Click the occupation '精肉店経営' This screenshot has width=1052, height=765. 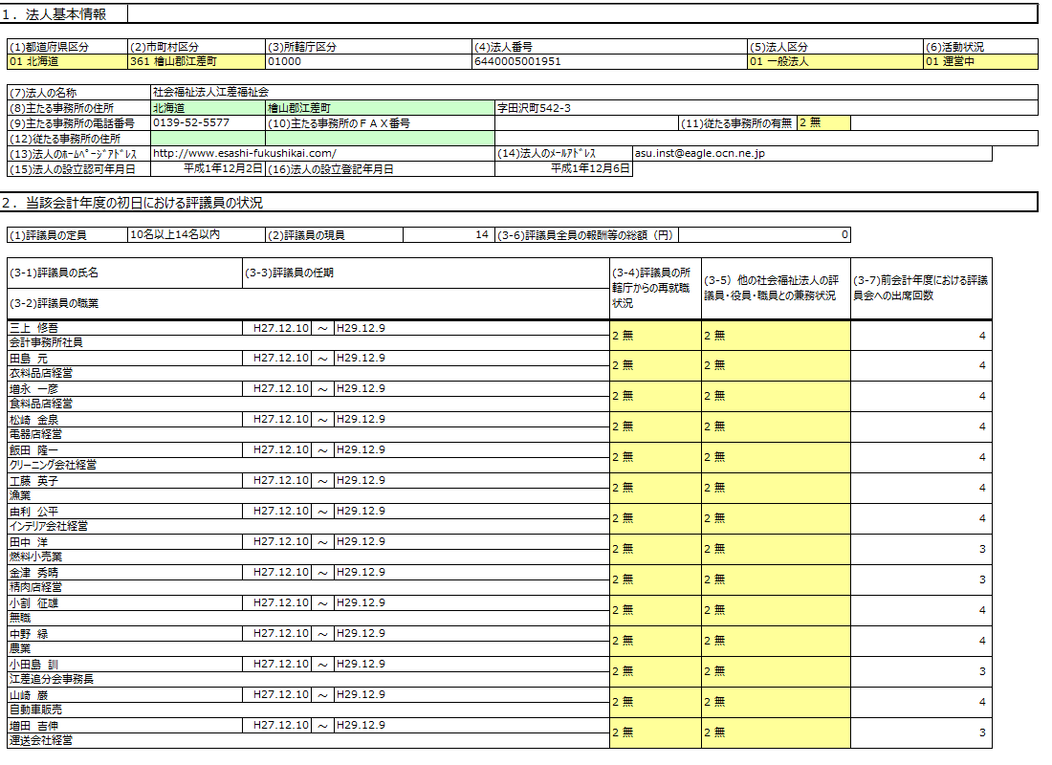point(308,587)
